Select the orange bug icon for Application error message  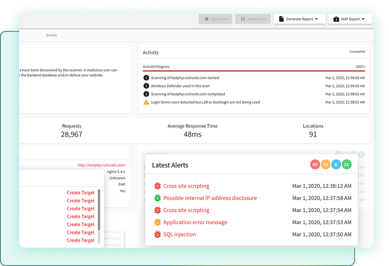click(x=158, y=223)
